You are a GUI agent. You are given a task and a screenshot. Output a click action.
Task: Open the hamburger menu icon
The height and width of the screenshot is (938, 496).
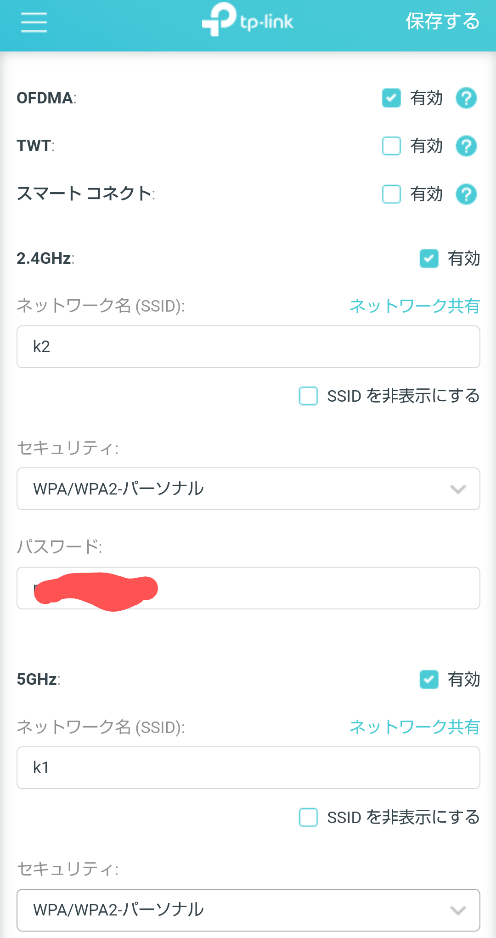coord(34,22)
